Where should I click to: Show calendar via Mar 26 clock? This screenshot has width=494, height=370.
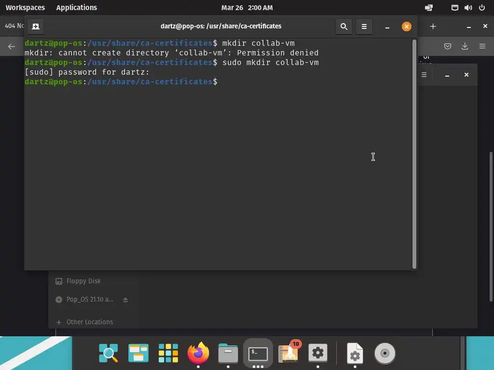(x=247, y=8)
